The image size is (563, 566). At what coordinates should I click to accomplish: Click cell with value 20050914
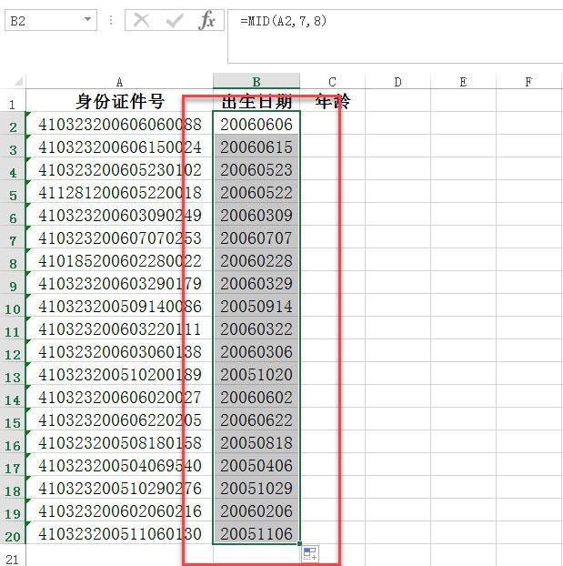point(256,306)
